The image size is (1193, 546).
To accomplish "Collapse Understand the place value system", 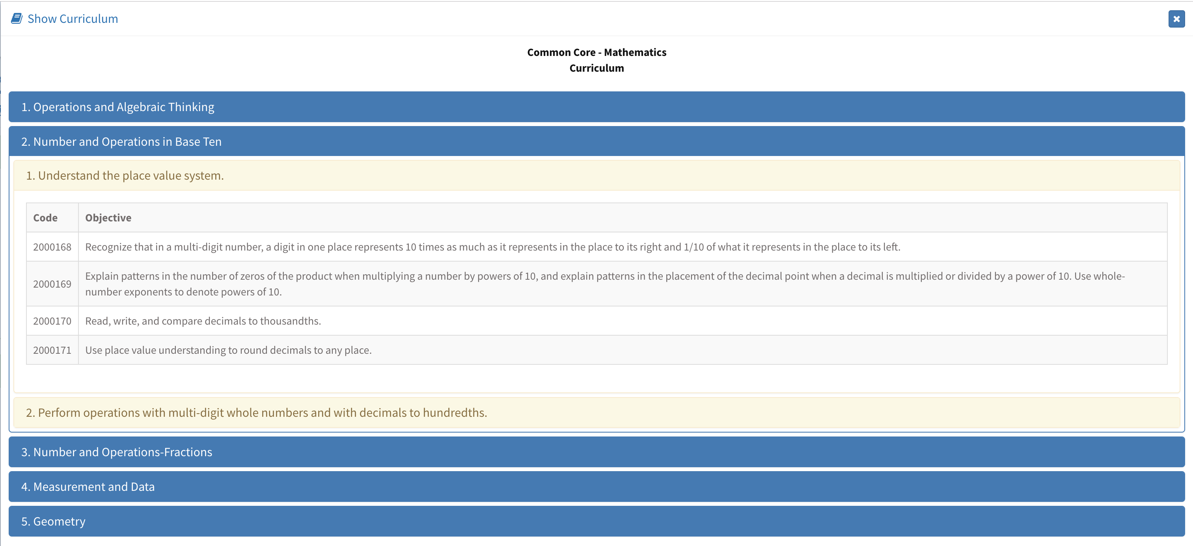I will (125, 175).
